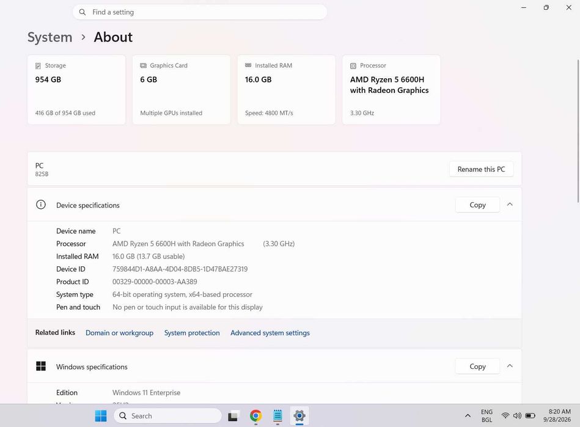Click the Storage card icon
The image size is (580, 427).
point(38,66)
